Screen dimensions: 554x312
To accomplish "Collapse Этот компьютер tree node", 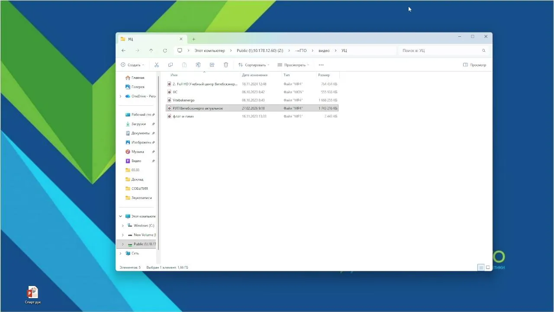I will 120,216.
